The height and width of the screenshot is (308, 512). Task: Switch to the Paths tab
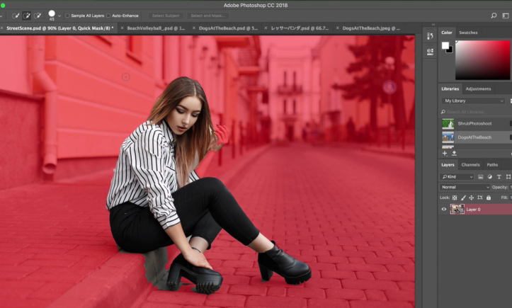(492, 164)
